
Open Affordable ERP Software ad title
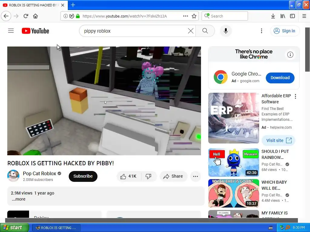[x=276, y=99]
